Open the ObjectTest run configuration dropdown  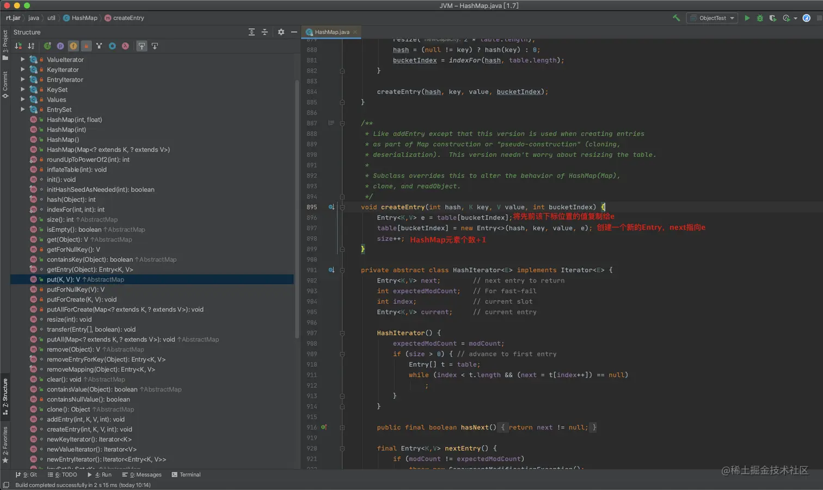tap(713, 18)
